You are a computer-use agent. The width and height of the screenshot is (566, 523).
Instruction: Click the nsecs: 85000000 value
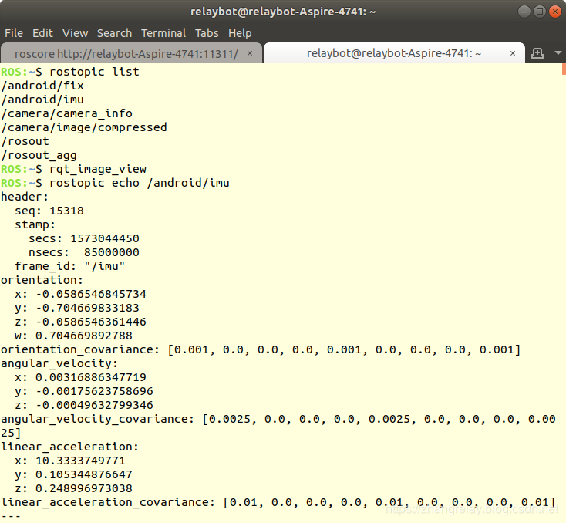[x=112, y=252]
